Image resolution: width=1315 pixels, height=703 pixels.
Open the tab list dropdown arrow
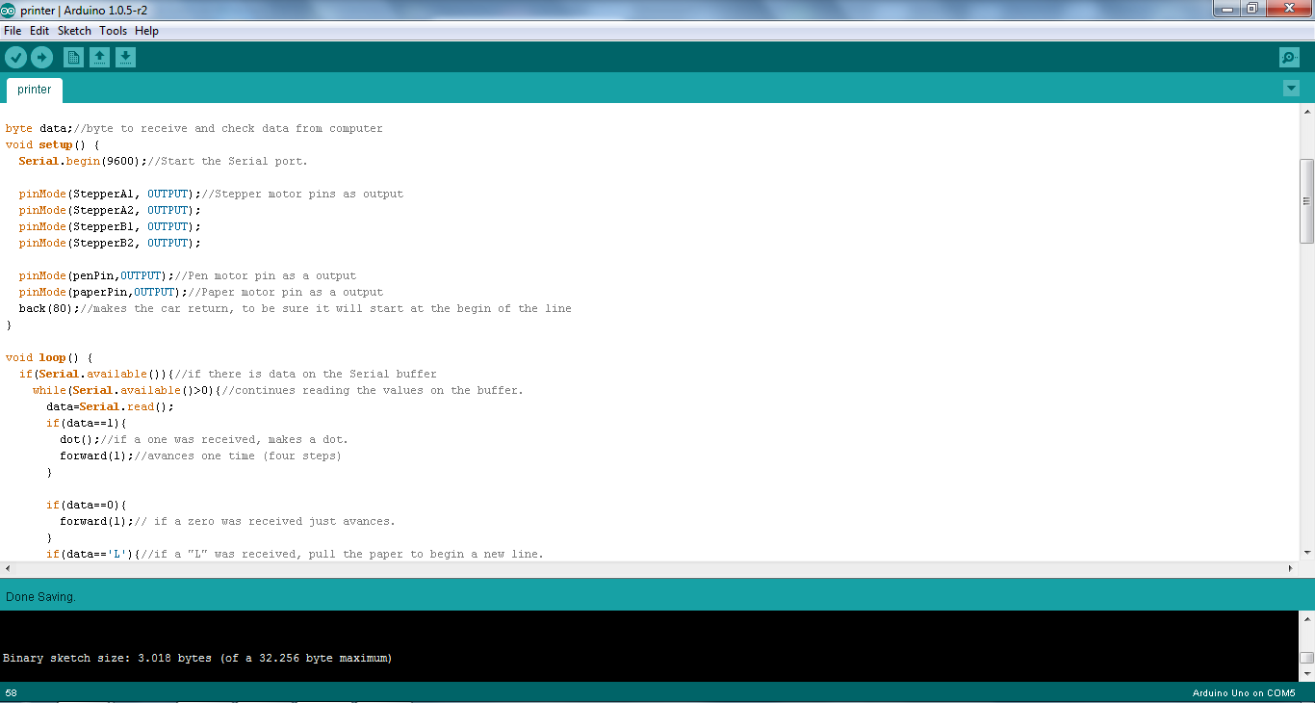(x=1291, y=88)
